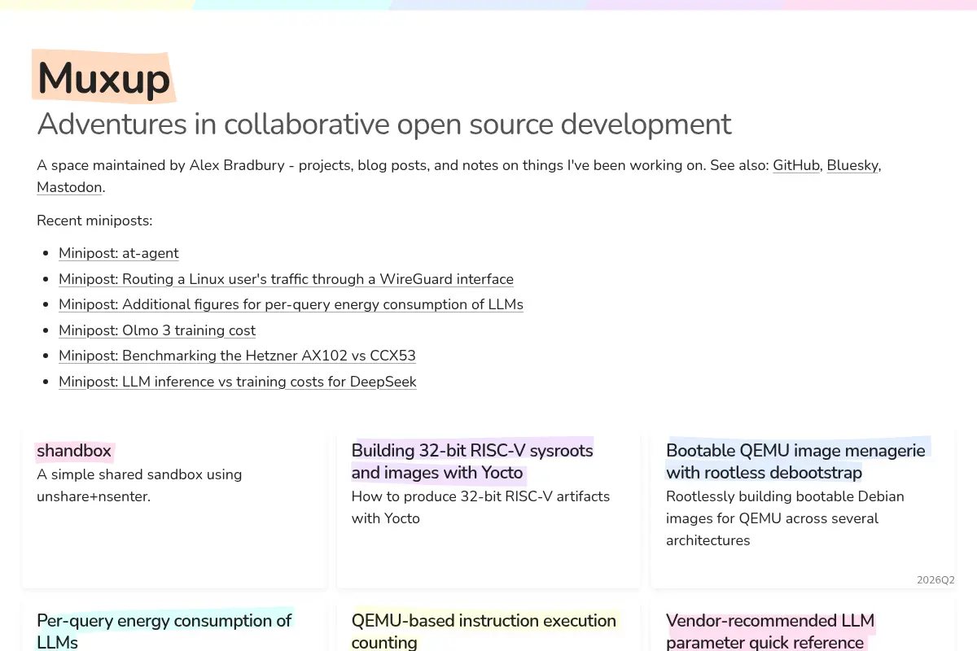The image size is (977, 651).
Task: Click the Muxup site title
Action: 104,78
